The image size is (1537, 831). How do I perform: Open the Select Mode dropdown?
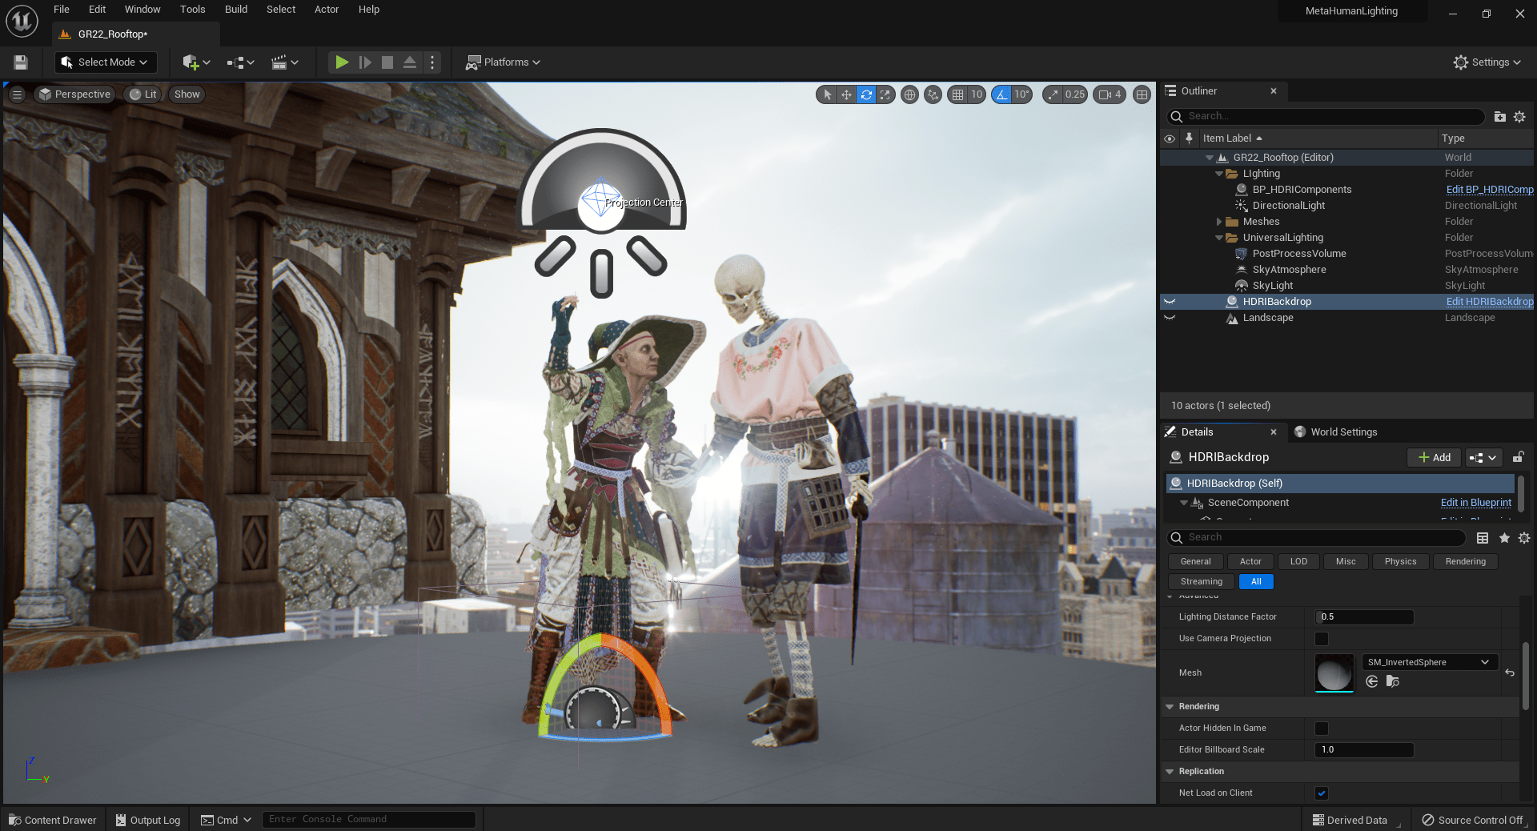tap(106, 62)
